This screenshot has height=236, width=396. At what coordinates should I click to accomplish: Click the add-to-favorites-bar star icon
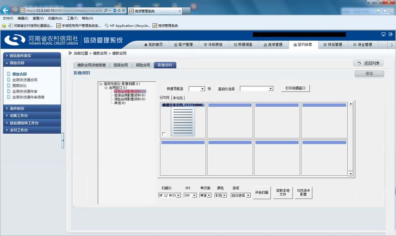4,26
